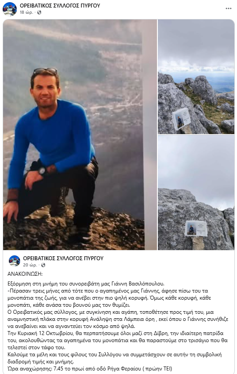Click the globe icon beside 20 ώρ.
Screen dimensions: 237x374
tap(43, 265)
